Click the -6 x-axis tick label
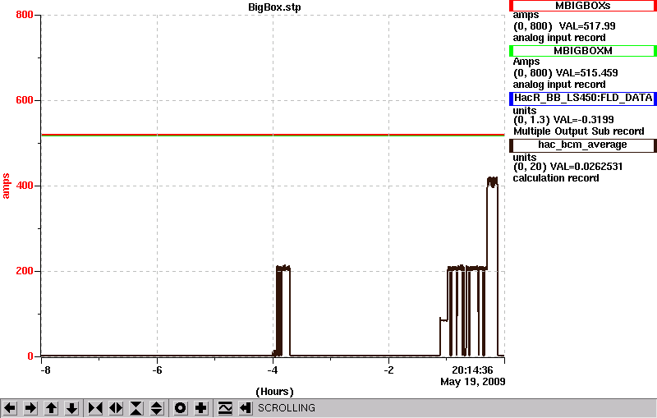Viewport: 657px width, 418px height. pos(157,370)
